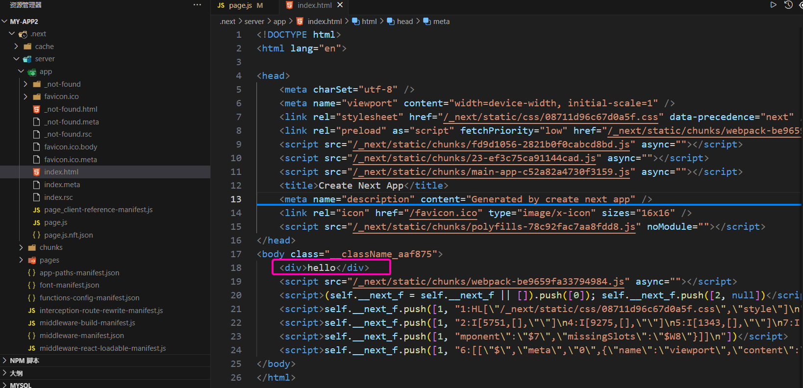Viewport: 803px width, 388px height.
Task: Close the index.html tab
Action: pyautogui.click(x=340, y=5)
